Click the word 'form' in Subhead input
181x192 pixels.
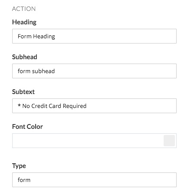(x=24, y=71)
